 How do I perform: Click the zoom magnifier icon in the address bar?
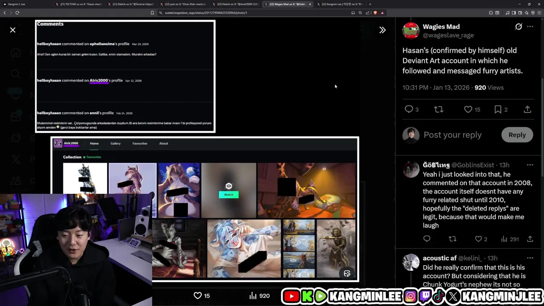[360, 13]
